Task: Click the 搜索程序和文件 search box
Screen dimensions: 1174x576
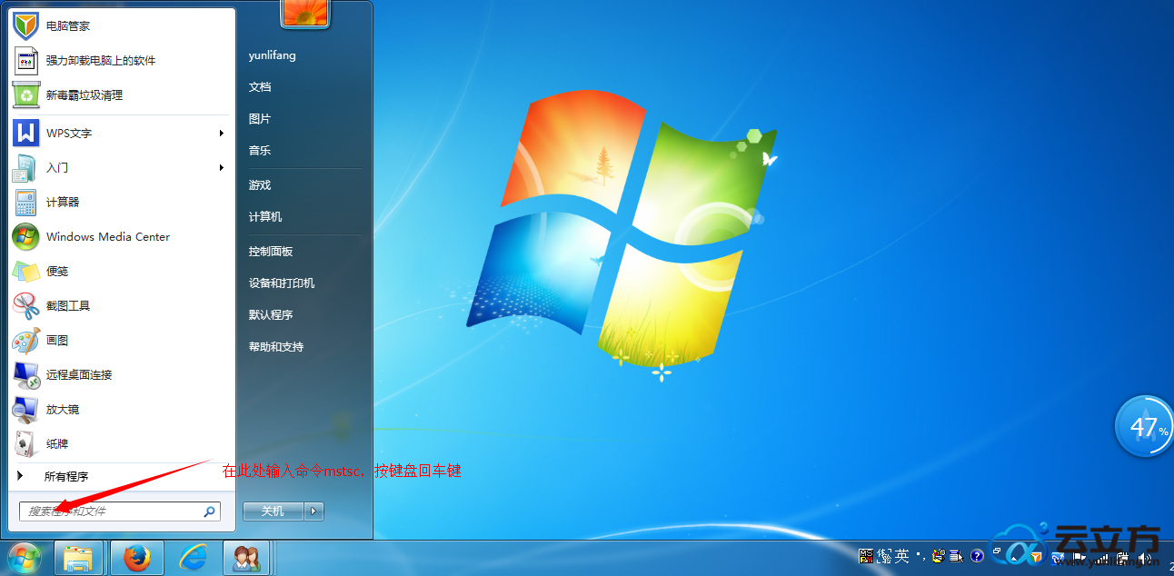Action: [x=120, y=511]
